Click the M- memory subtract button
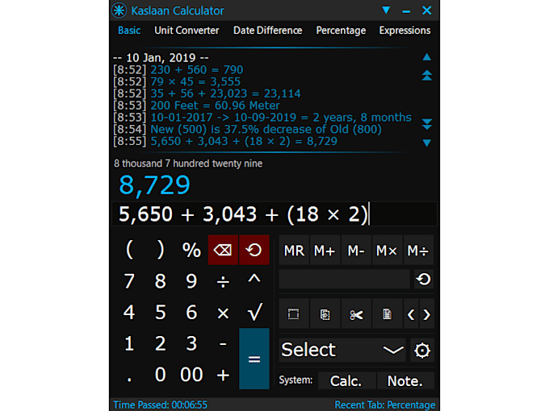Screen dimensions: 549x411 point(356,251)
